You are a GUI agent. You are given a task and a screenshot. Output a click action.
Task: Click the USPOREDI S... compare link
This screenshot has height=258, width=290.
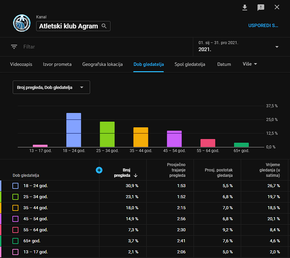(x=263, y=25)
